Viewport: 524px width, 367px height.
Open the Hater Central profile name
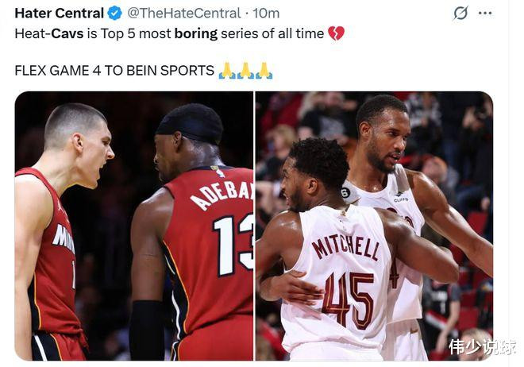[60, 14]
